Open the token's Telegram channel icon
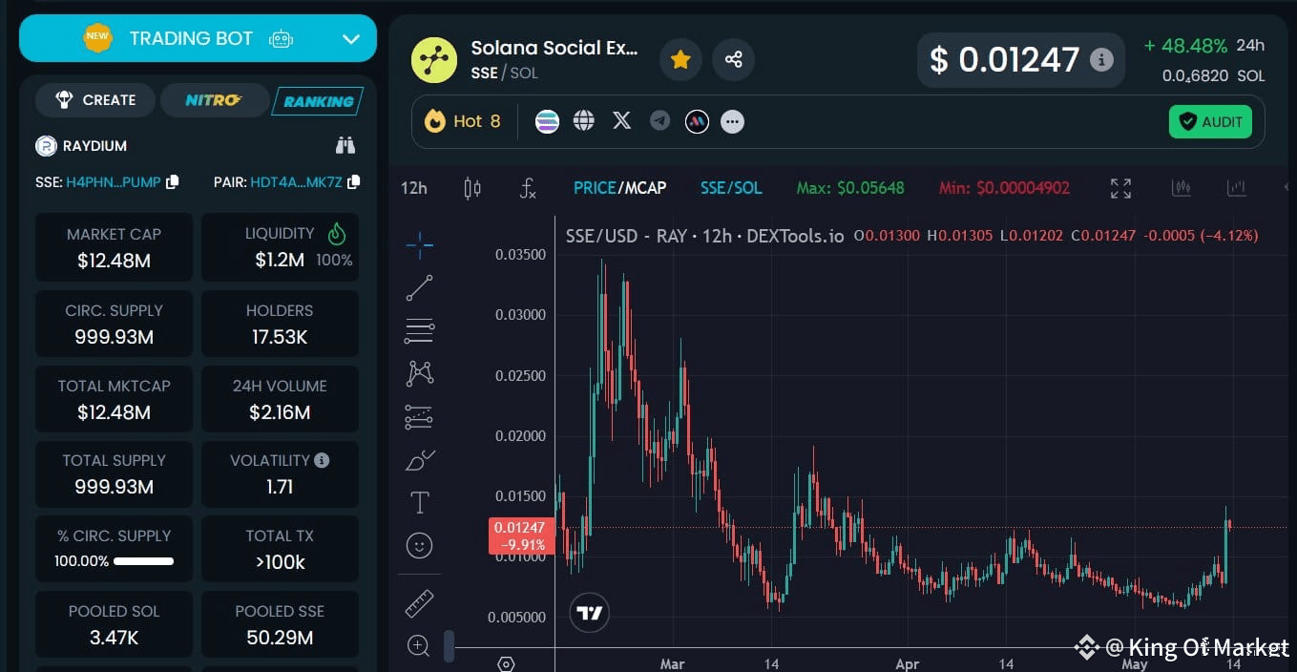The width and height of the screenshot is (1297, 672). pos(659,120)
